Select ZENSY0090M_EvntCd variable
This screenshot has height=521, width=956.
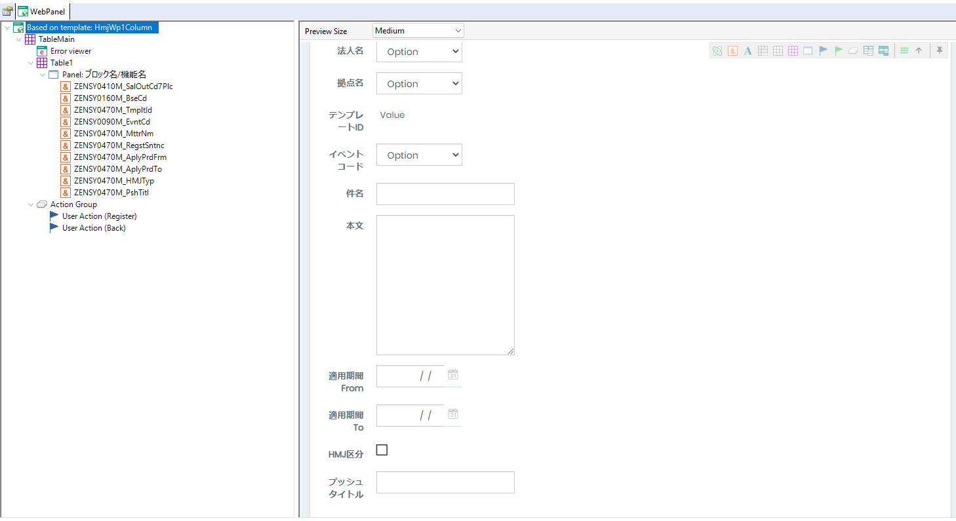coord(112,122)
